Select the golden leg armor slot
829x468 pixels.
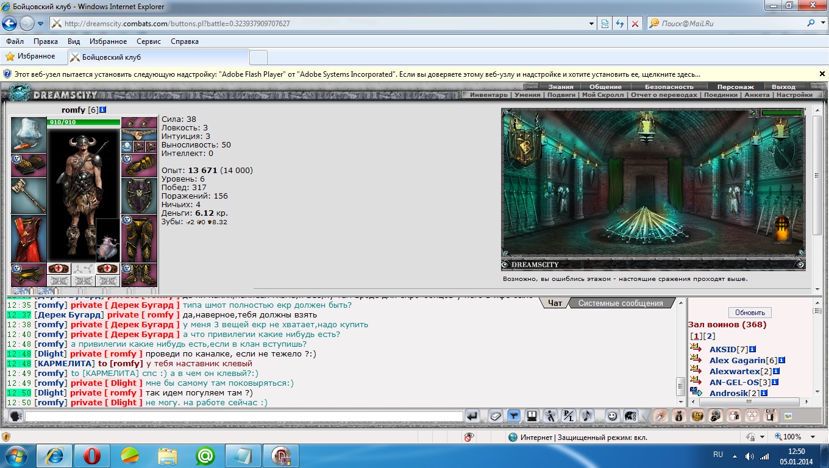click(x=139, y=238)
